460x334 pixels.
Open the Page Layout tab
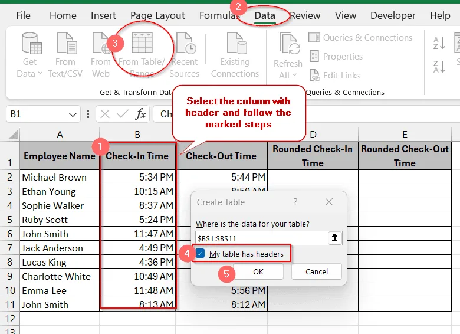pos(157,15)
